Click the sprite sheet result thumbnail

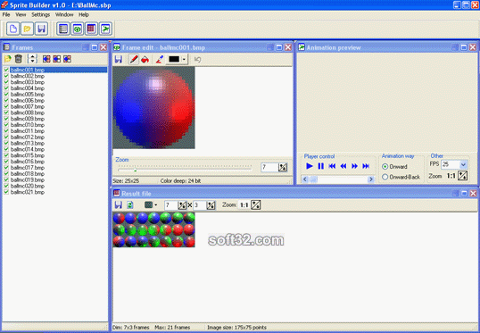tap(154, 229)
